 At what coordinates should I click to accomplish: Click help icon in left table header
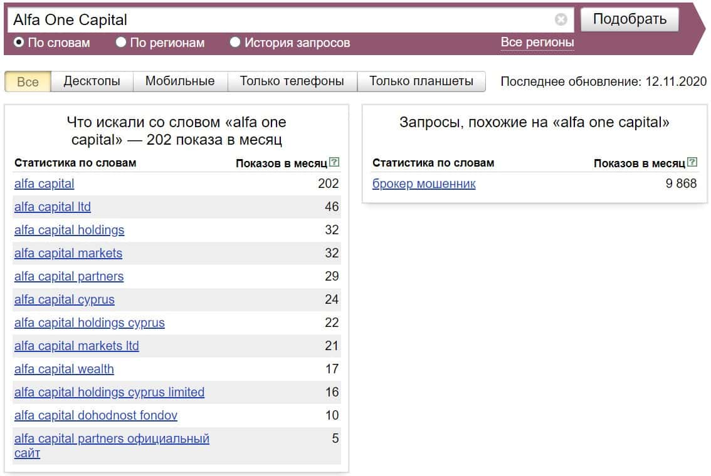(335, 162)
